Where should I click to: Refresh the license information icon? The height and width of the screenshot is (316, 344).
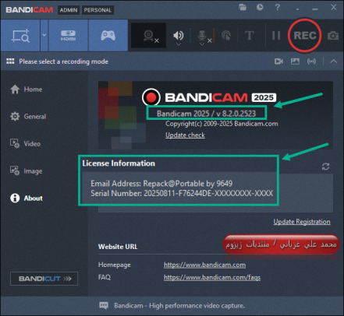pyautogui.click(x=325, y=167)
